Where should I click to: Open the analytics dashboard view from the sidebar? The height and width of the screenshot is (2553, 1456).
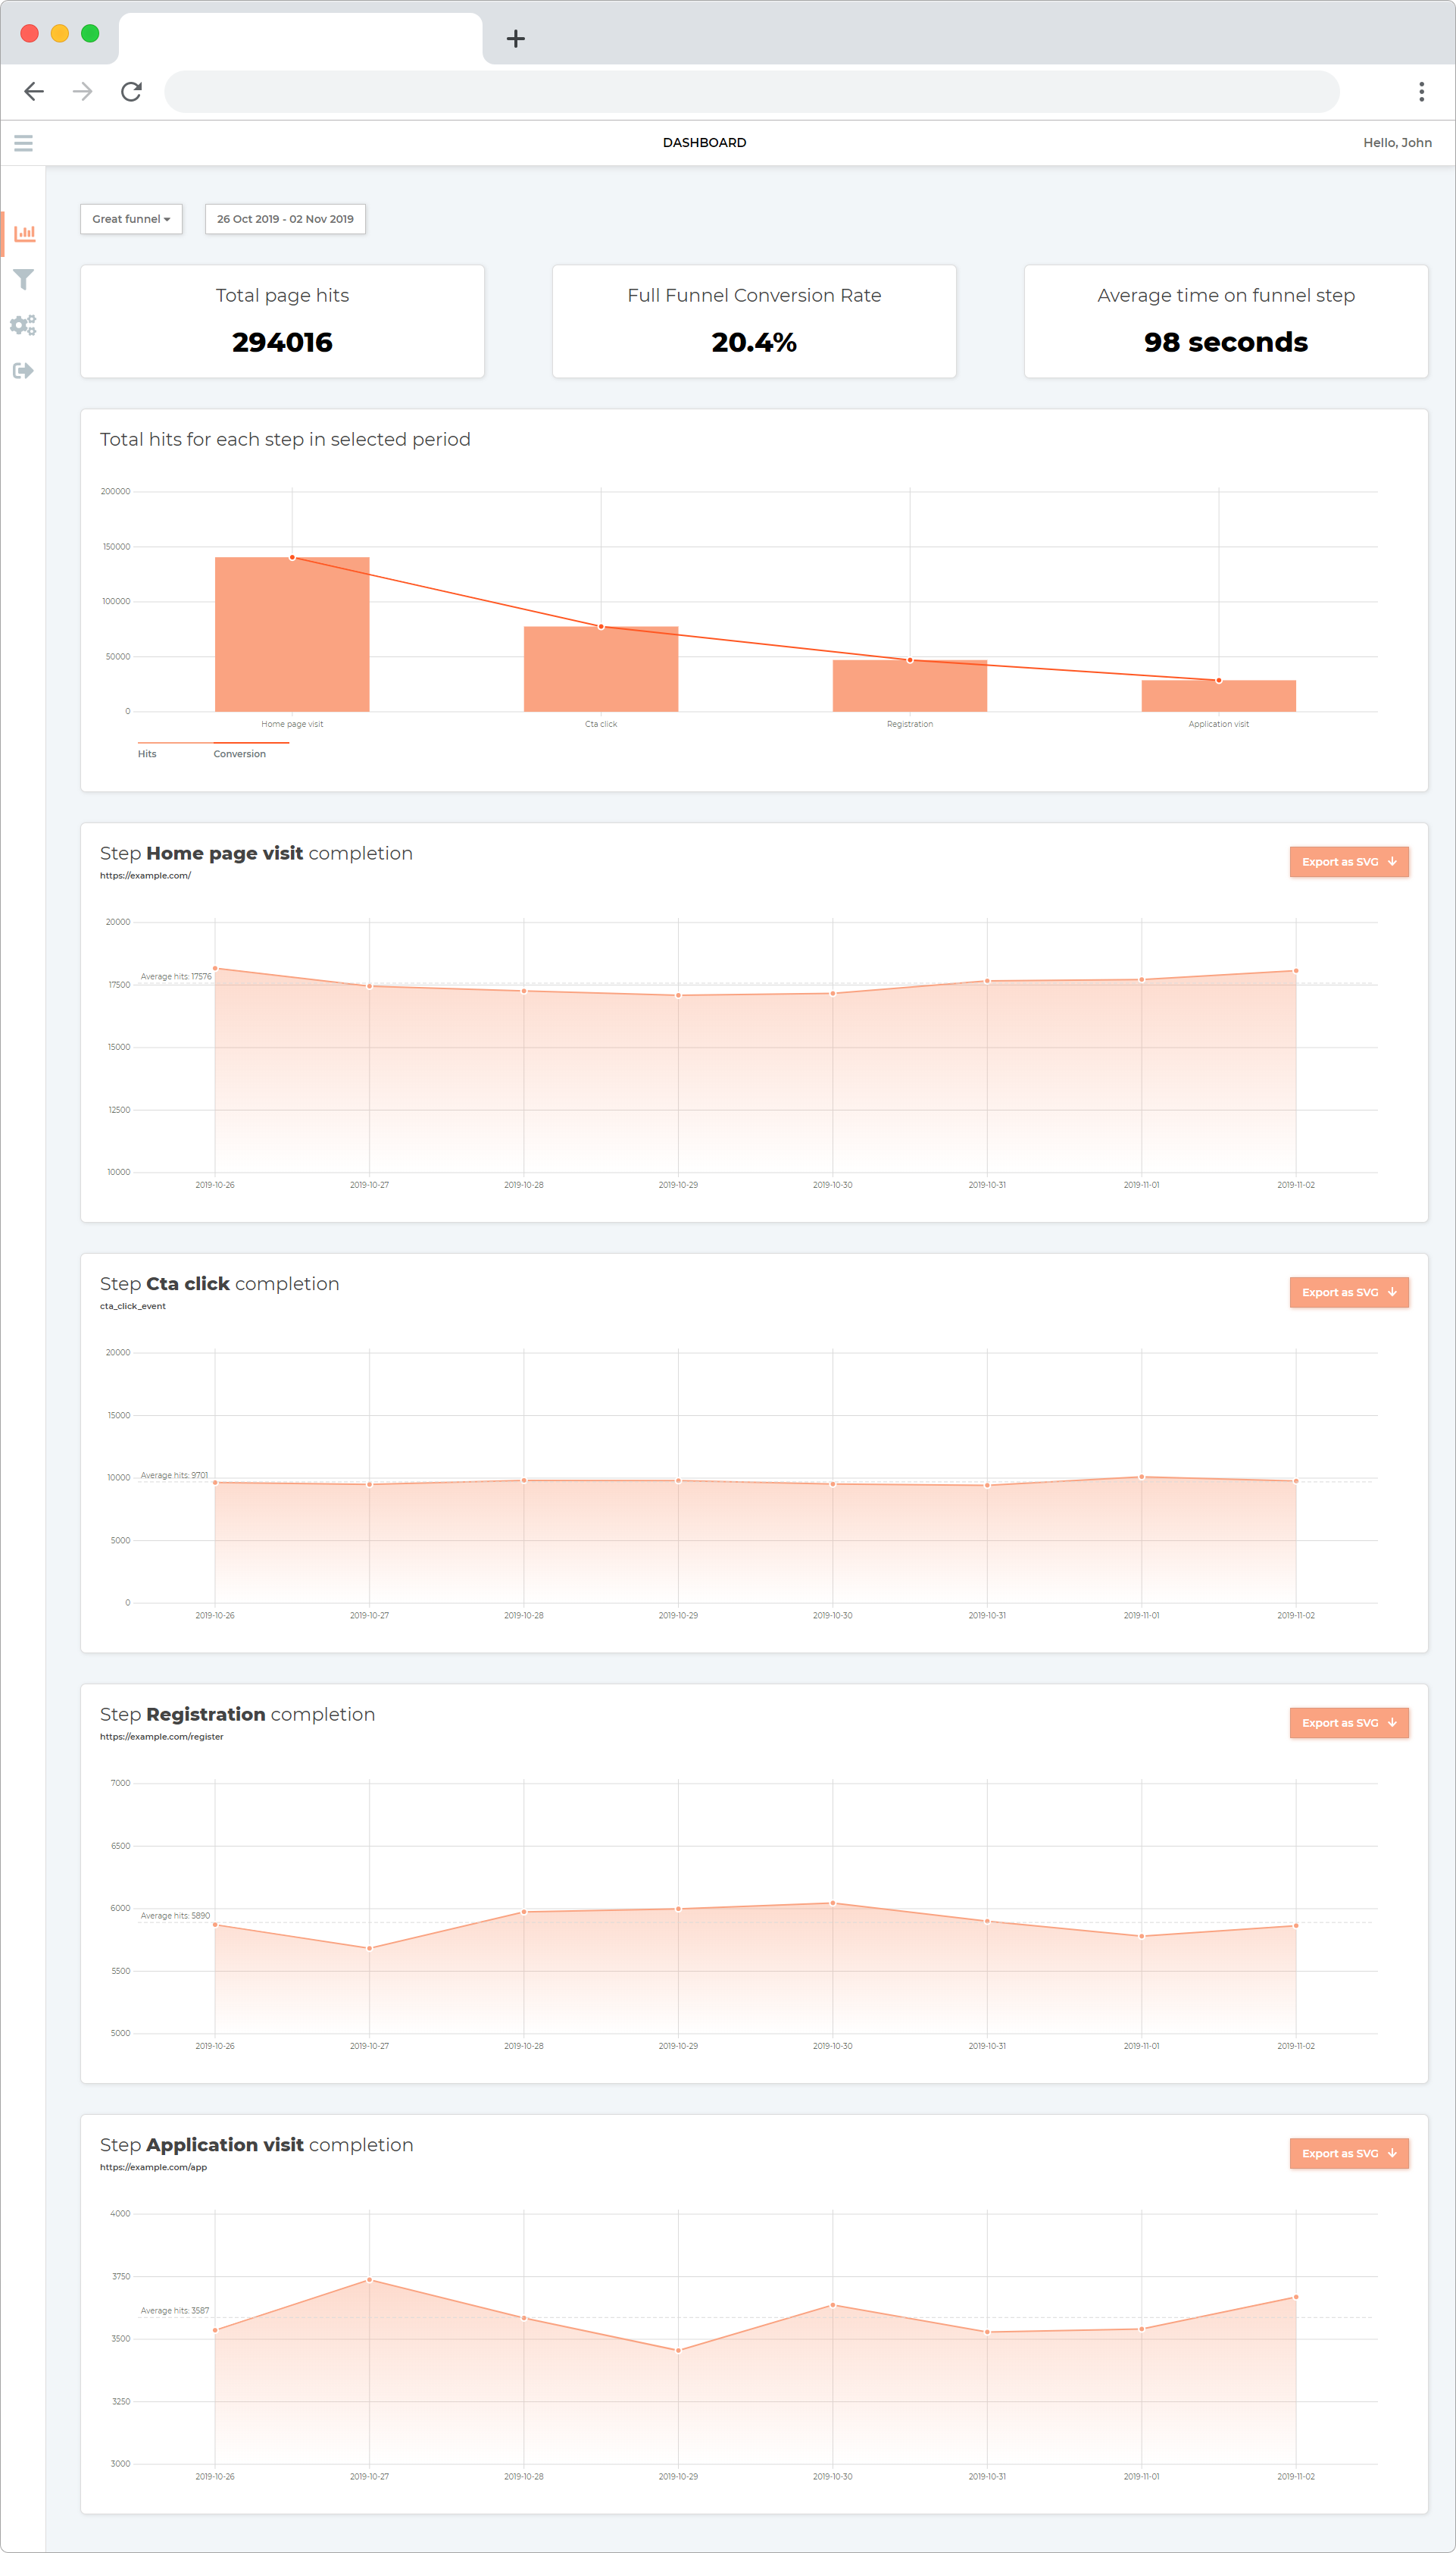pyautogui.click(x=24, y=233)
